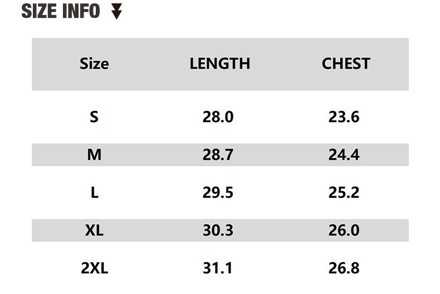This screenshot has height=294, width=440.
Task: Select the 2XL size row label
Action: coord(94,268)
